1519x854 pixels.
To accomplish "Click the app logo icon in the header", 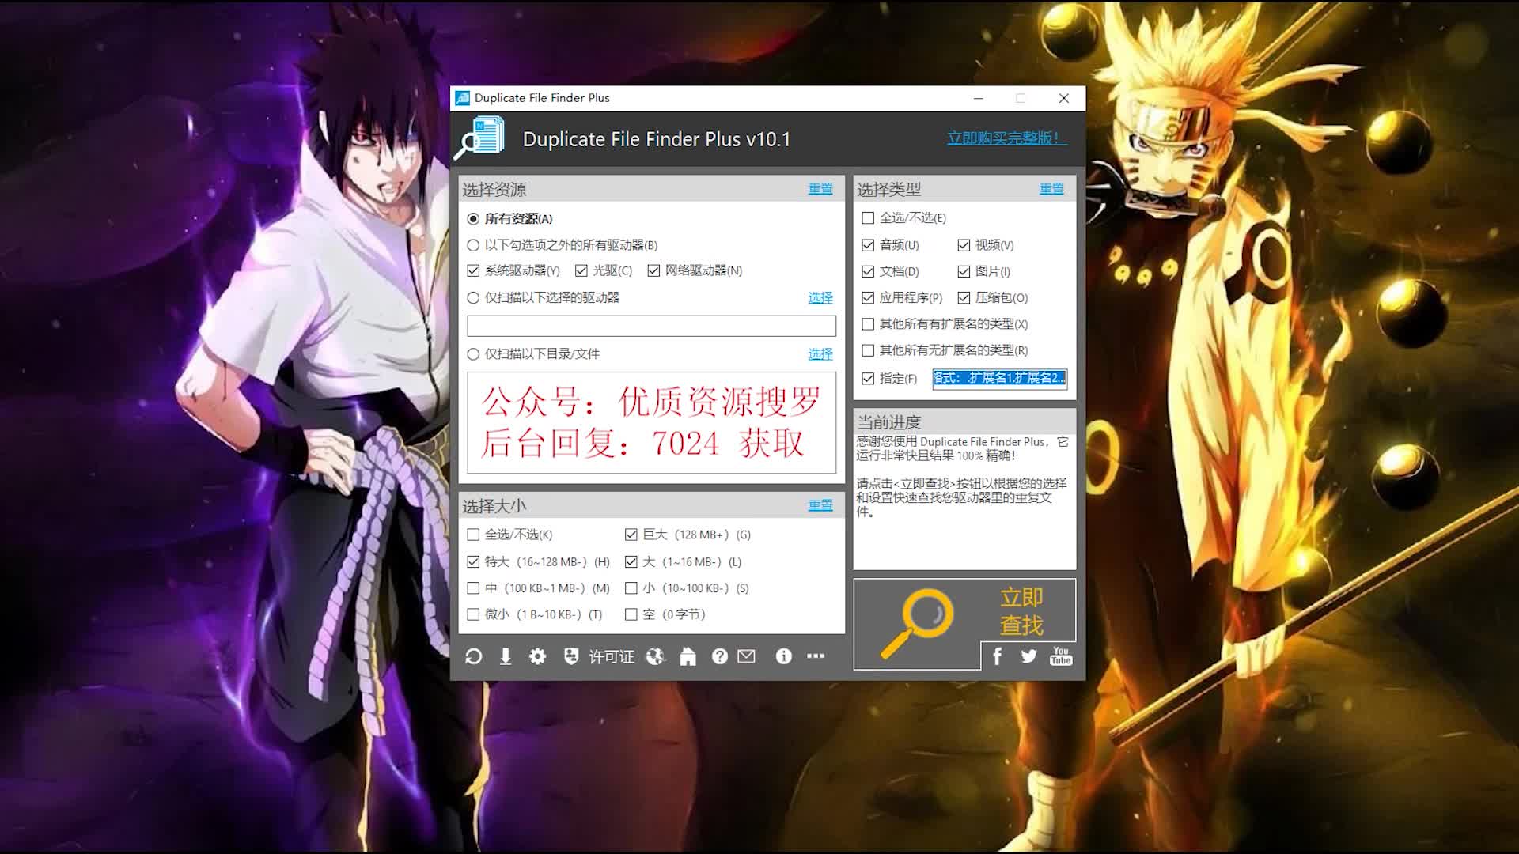I will pos(479,138).
